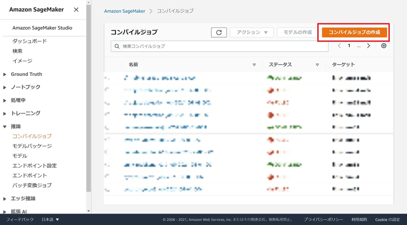Open エンドポイント設定 in sidebar
This screenshot has height=225, width=407.
(35, 165)
